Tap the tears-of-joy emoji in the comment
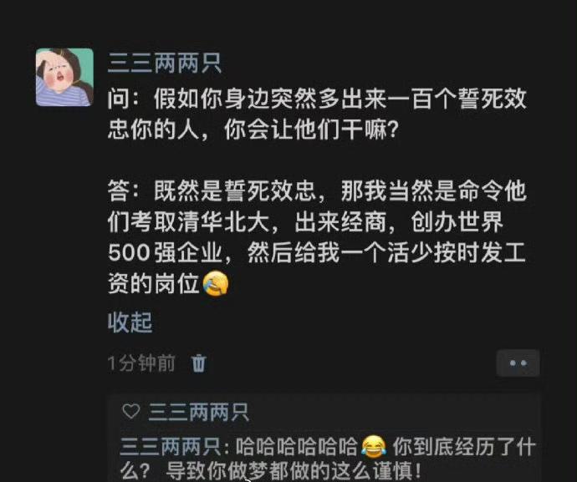Screen dimensions: 577x482 point(374,446)
